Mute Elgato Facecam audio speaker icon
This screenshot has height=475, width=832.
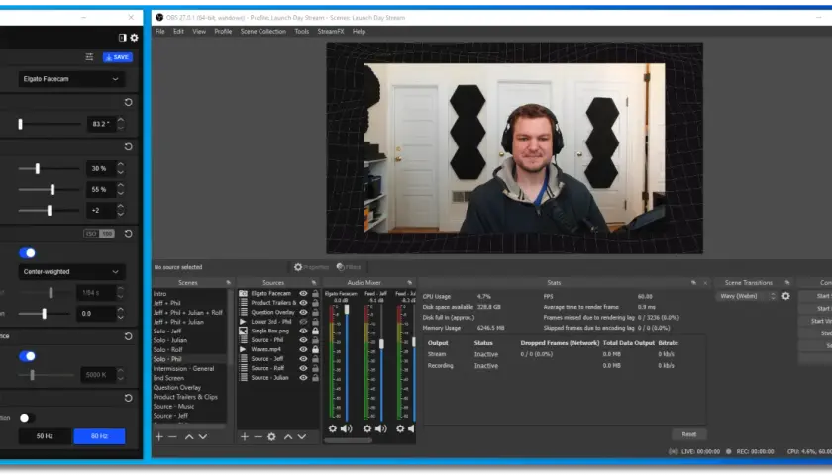(346, 428)
